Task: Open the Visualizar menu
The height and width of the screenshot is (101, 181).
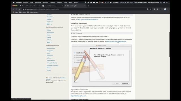Action: (x=38, y=3)
